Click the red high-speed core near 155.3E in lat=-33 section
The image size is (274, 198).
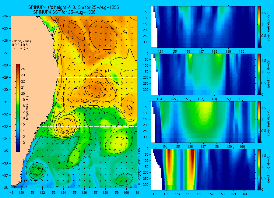[x=192, y=157]
